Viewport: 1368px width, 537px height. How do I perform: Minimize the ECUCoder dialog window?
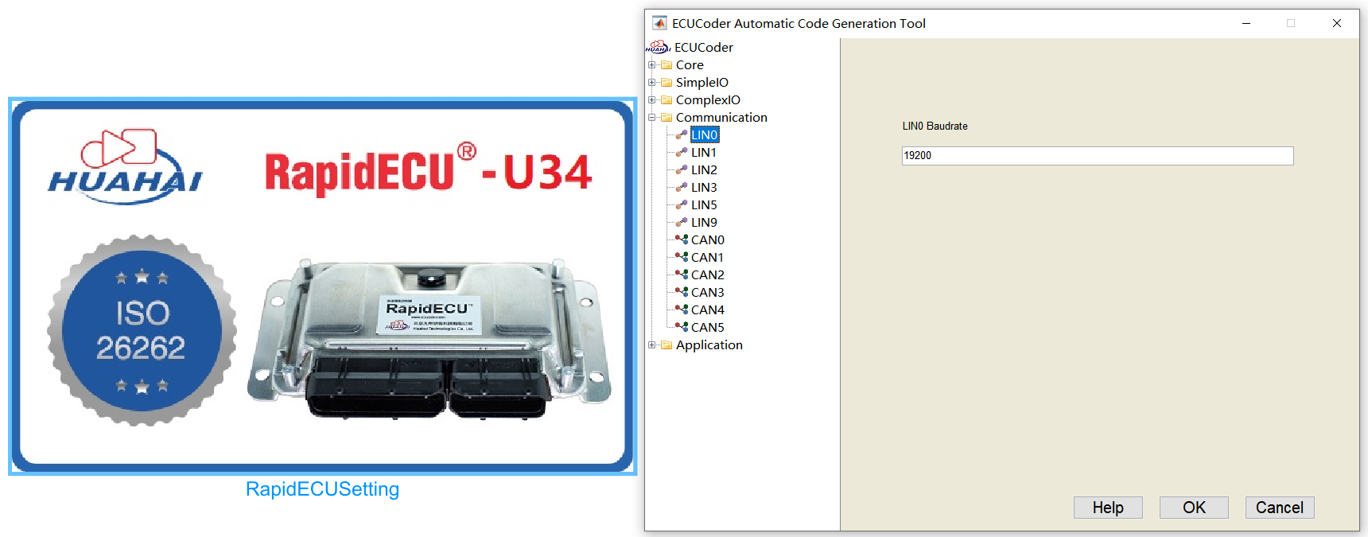click(1246, 23)
